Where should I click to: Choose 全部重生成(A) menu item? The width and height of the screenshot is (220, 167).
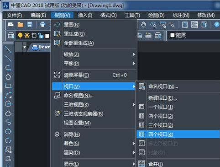pyautogui.click(x=94, y=43)
